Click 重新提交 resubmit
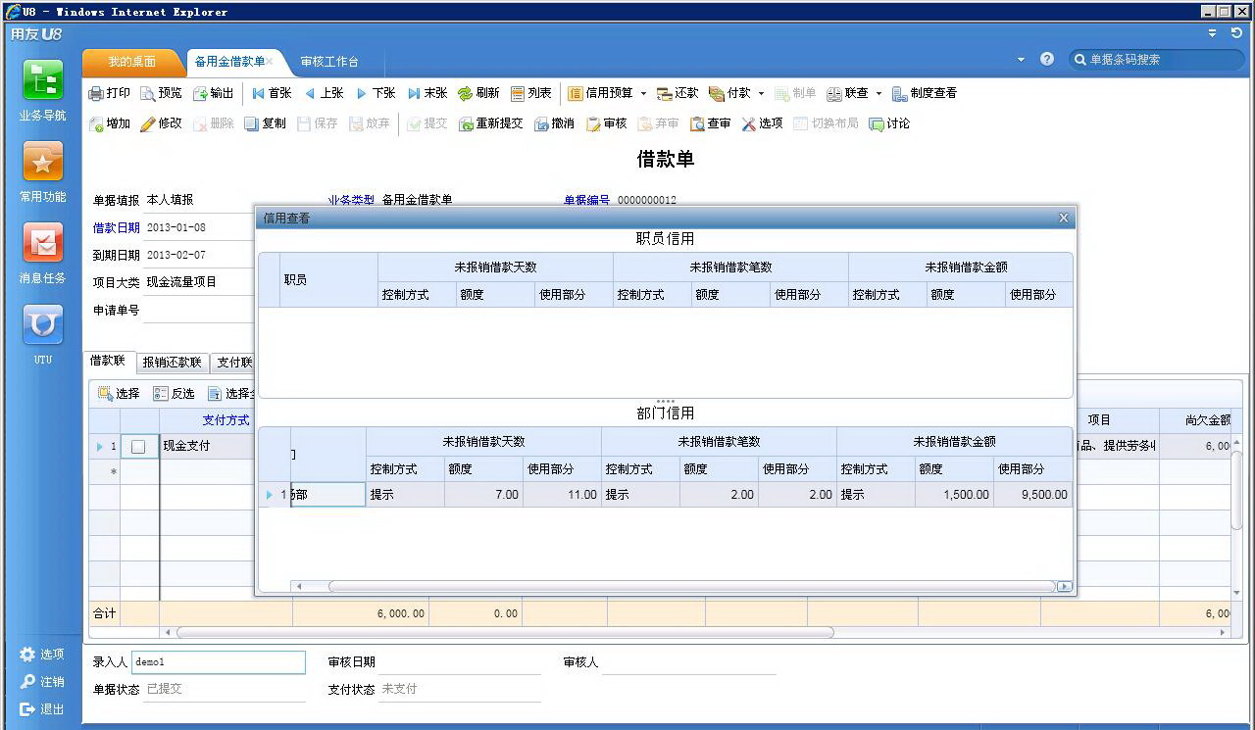 click(490, 123)
